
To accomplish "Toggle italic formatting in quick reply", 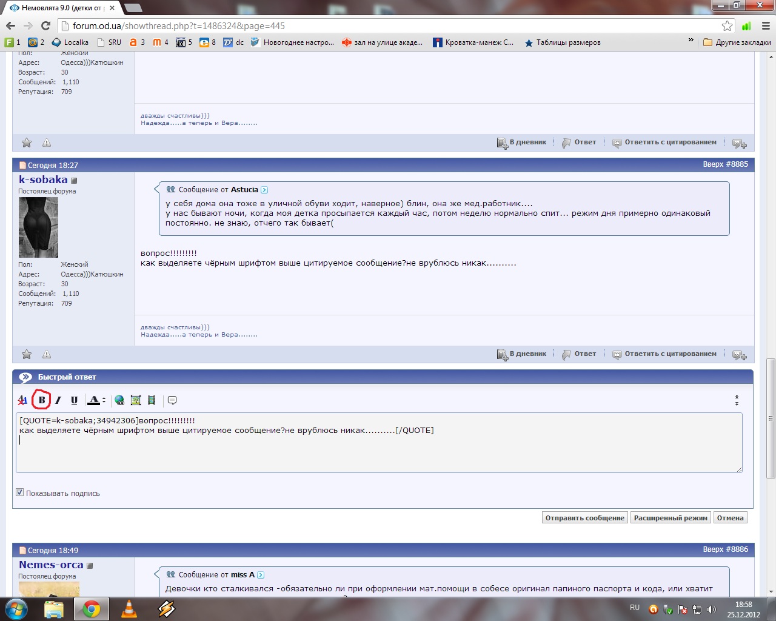I will [x=58, y=400].
